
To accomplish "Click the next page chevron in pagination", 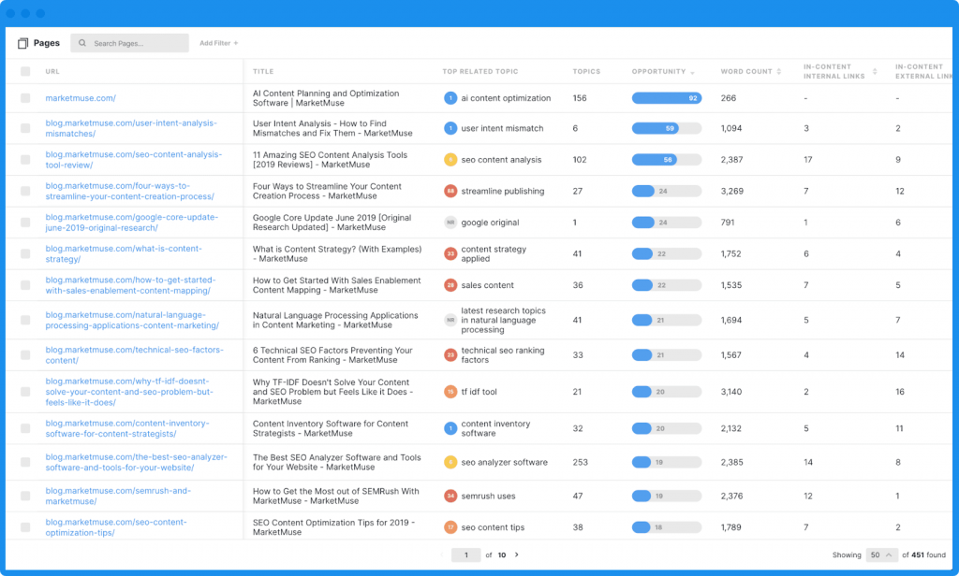I will click(x=517, y=554).
